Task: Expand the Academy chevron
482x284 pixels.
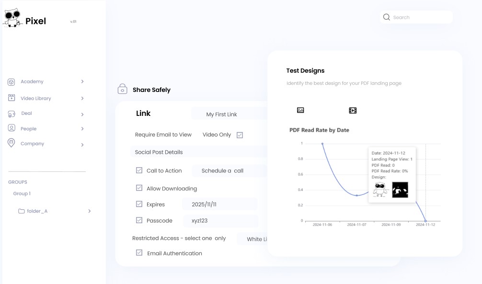Action: (82, 82)
